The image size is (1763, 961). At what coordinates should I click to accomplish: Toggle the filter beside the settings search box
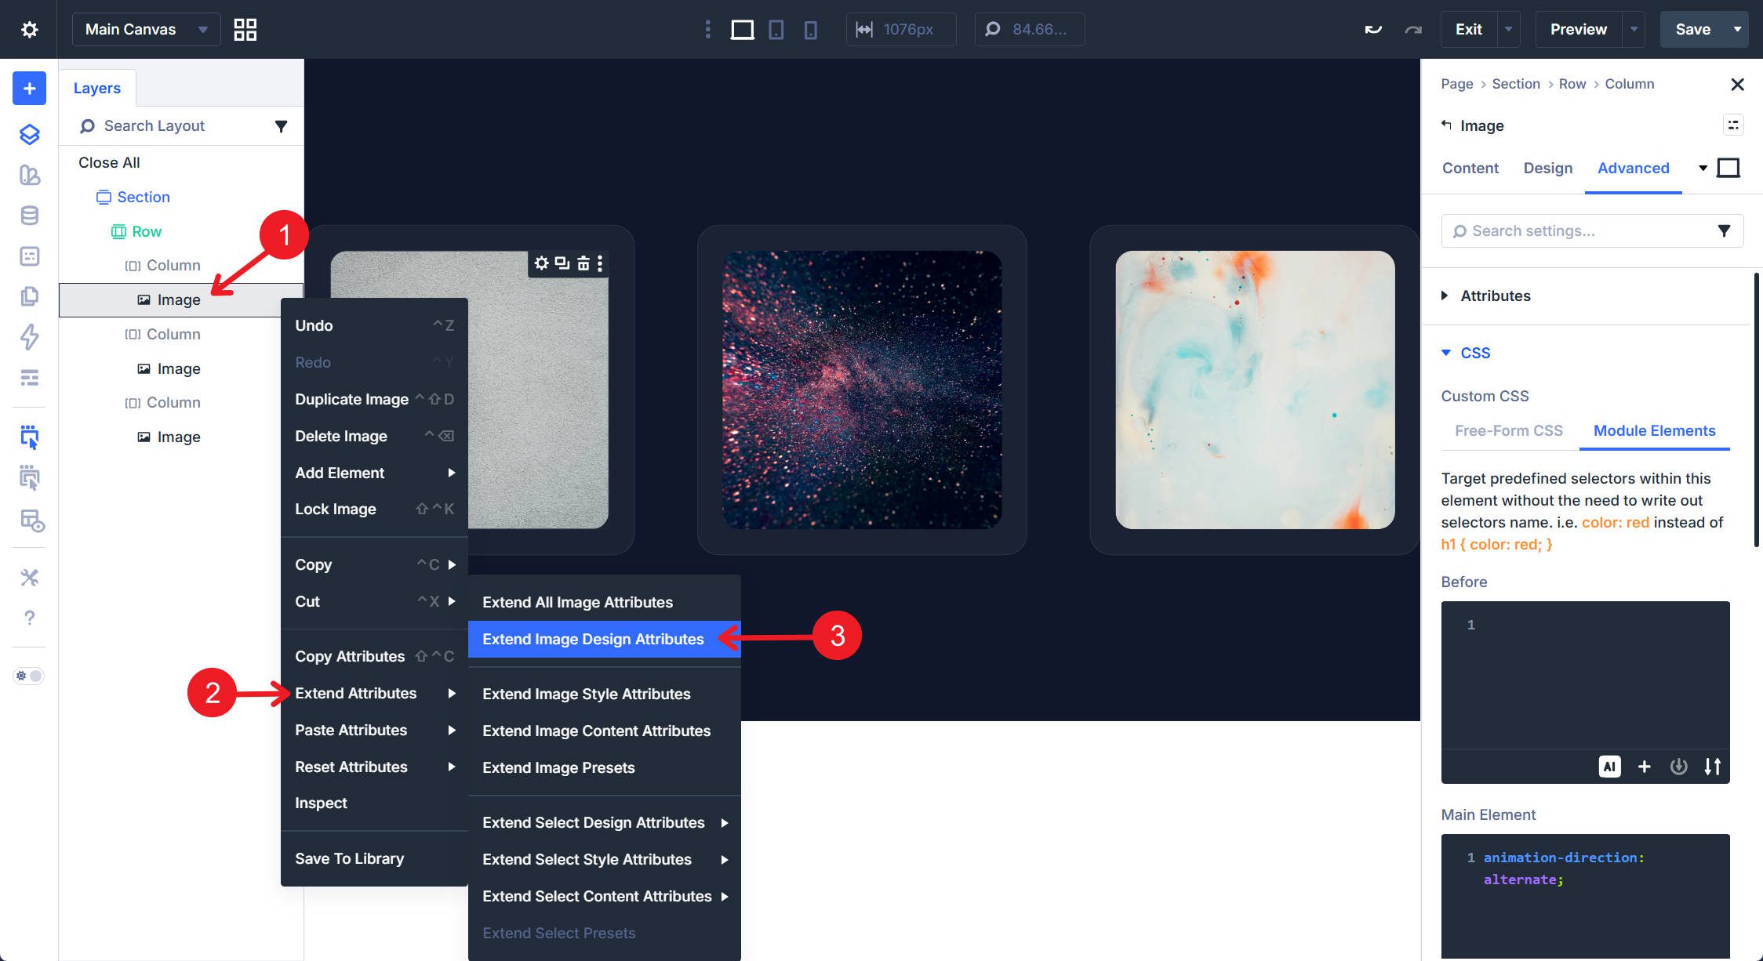pyautogui.click(x=1723, y=230)
